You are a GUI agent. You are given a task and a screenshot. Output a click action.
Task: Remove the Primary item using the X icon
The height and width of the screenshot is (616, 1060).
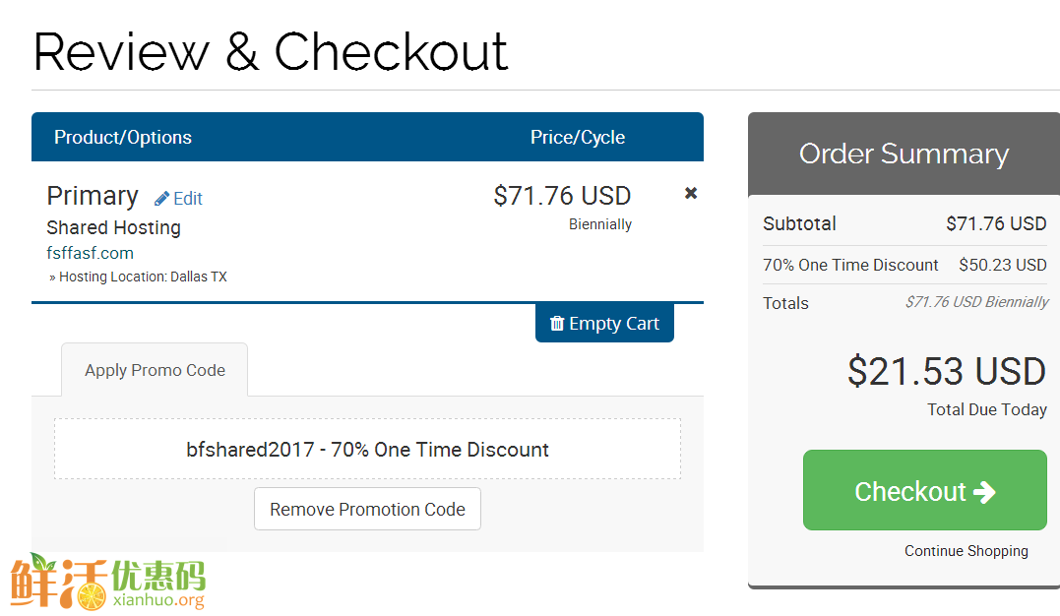(690, 194)
